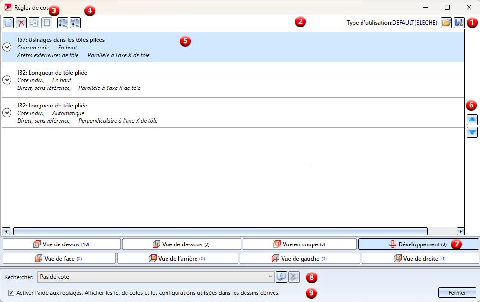This screenshot has height=302, width=480.
Task: Expand 132 Longueur rule with 'Automatique'
Action: [x=7, y=113]
